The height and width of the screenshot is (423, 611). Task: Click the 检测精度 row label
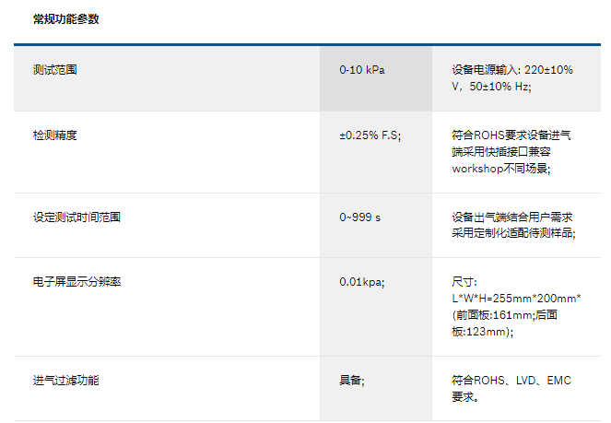(54, 135)
